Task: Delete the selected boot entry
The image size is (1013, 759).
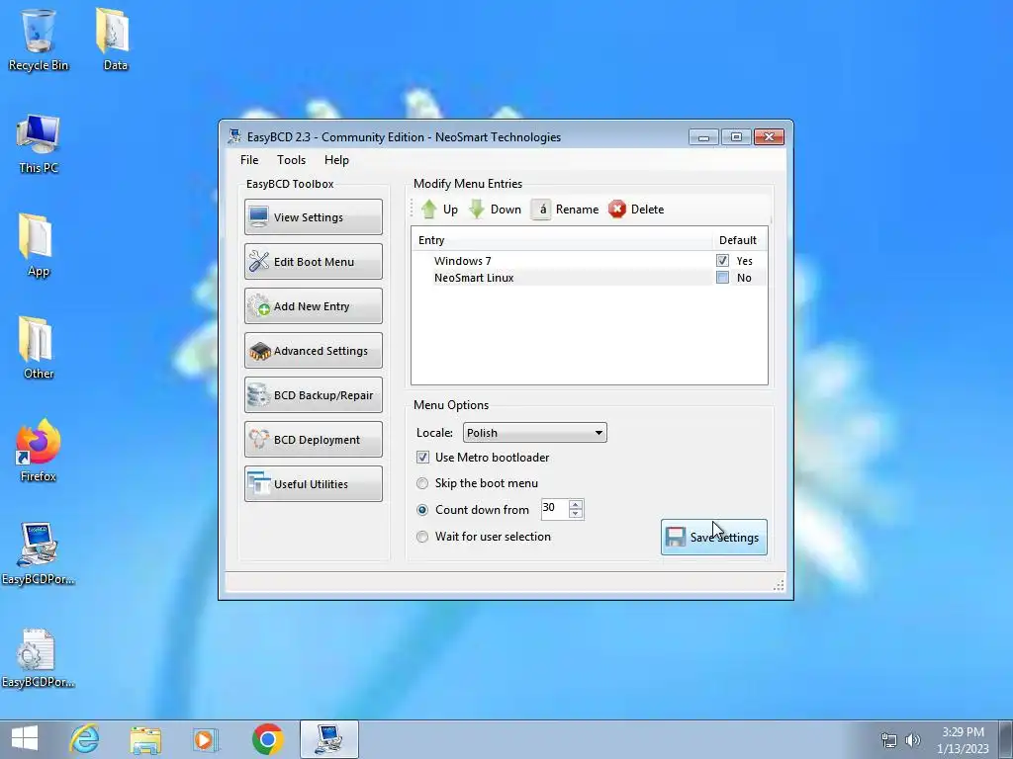Action: pyautogui.click(x=636, y=210)
